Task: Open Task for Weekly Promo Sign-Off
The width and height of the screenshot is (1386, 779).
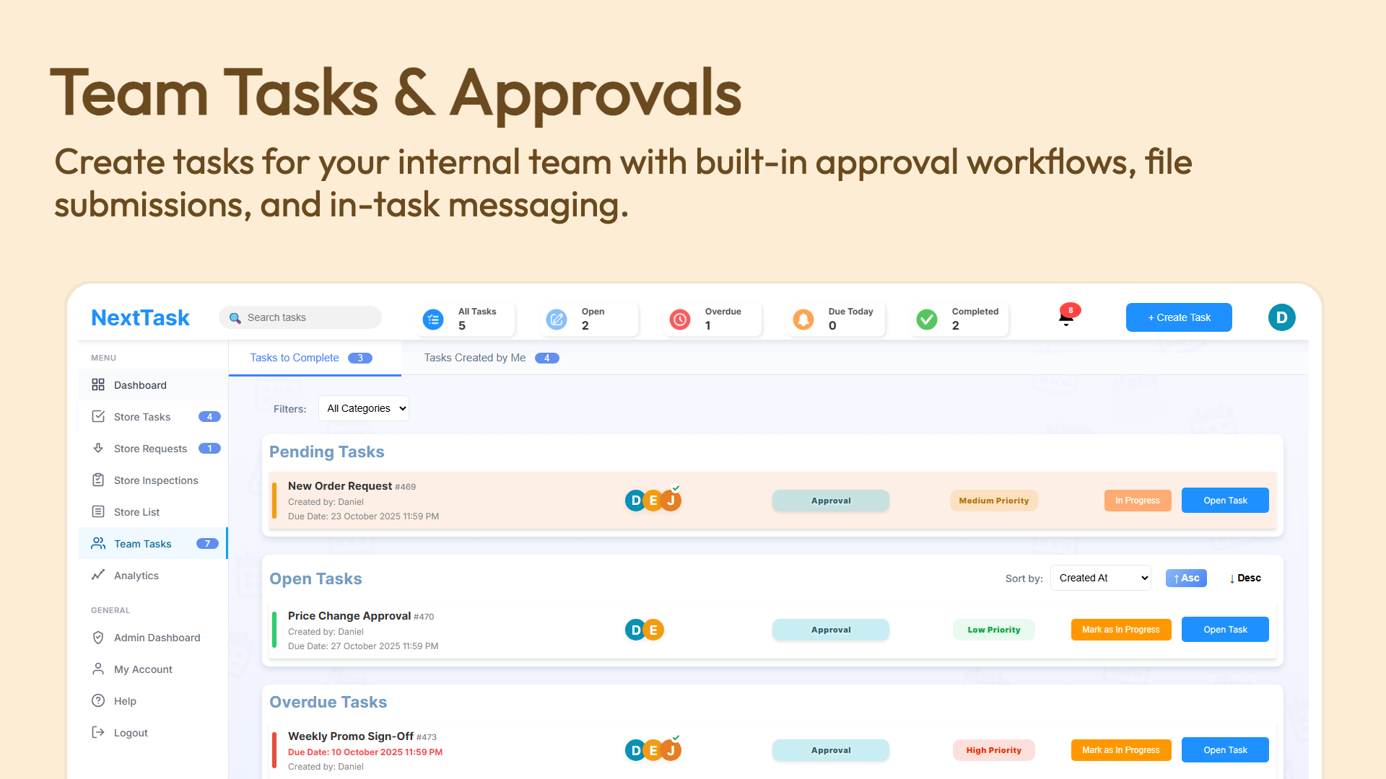Action: pyautogui.click(x=1225, y=750)
